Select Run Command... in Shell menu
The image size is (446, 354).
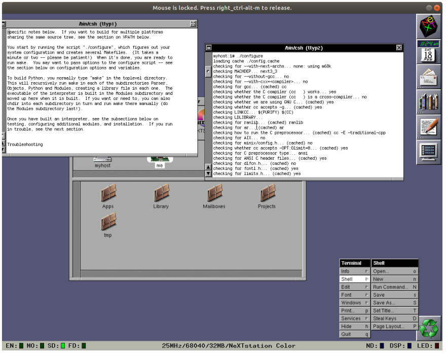click(x=395, y=287)
